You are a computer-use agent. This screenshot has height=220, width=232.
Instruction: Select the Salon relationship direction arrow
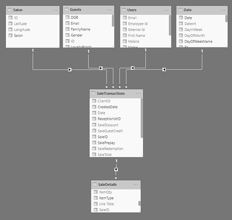(70, 70)
